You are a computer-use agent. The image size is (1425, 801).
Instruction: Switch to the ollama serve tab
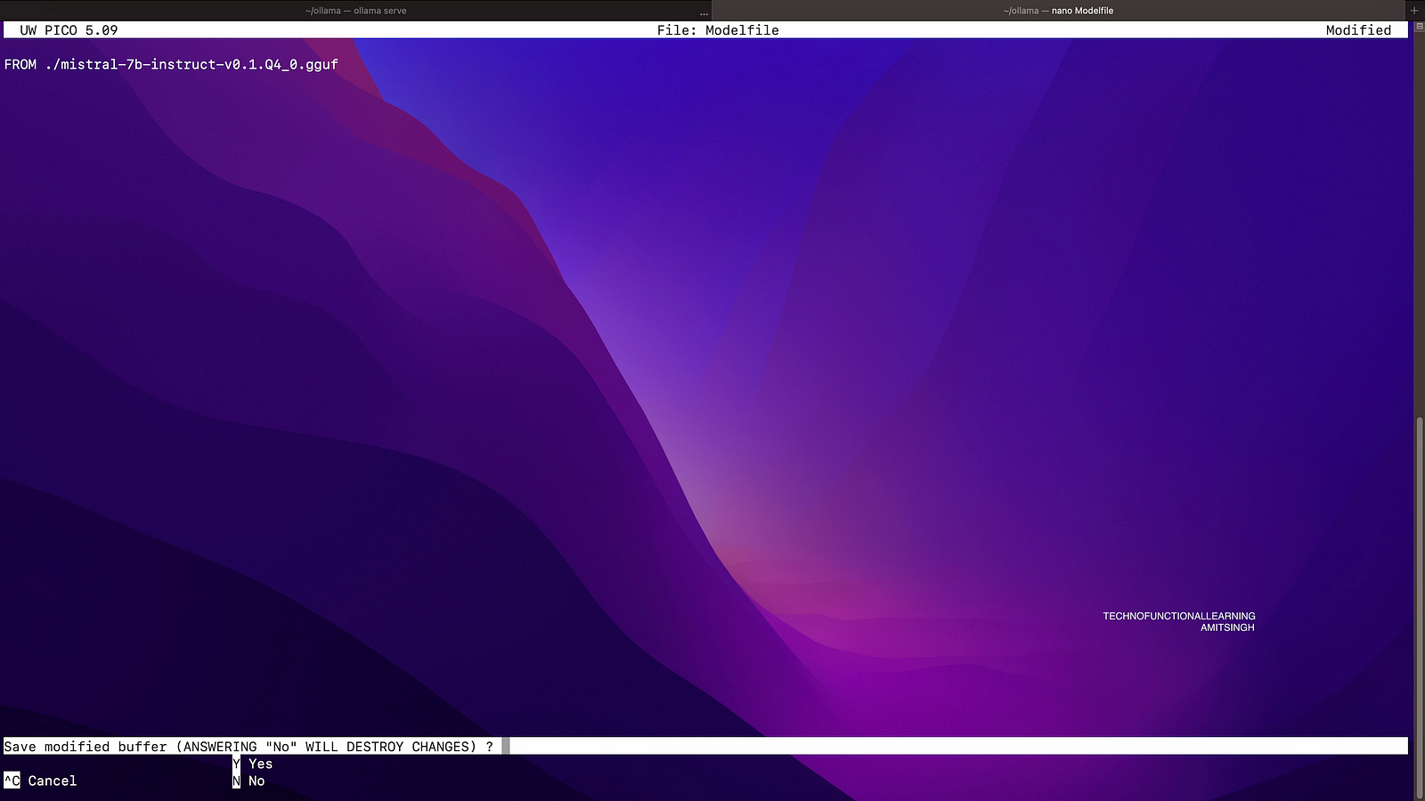pyautogui.click(x=355, y=11)
